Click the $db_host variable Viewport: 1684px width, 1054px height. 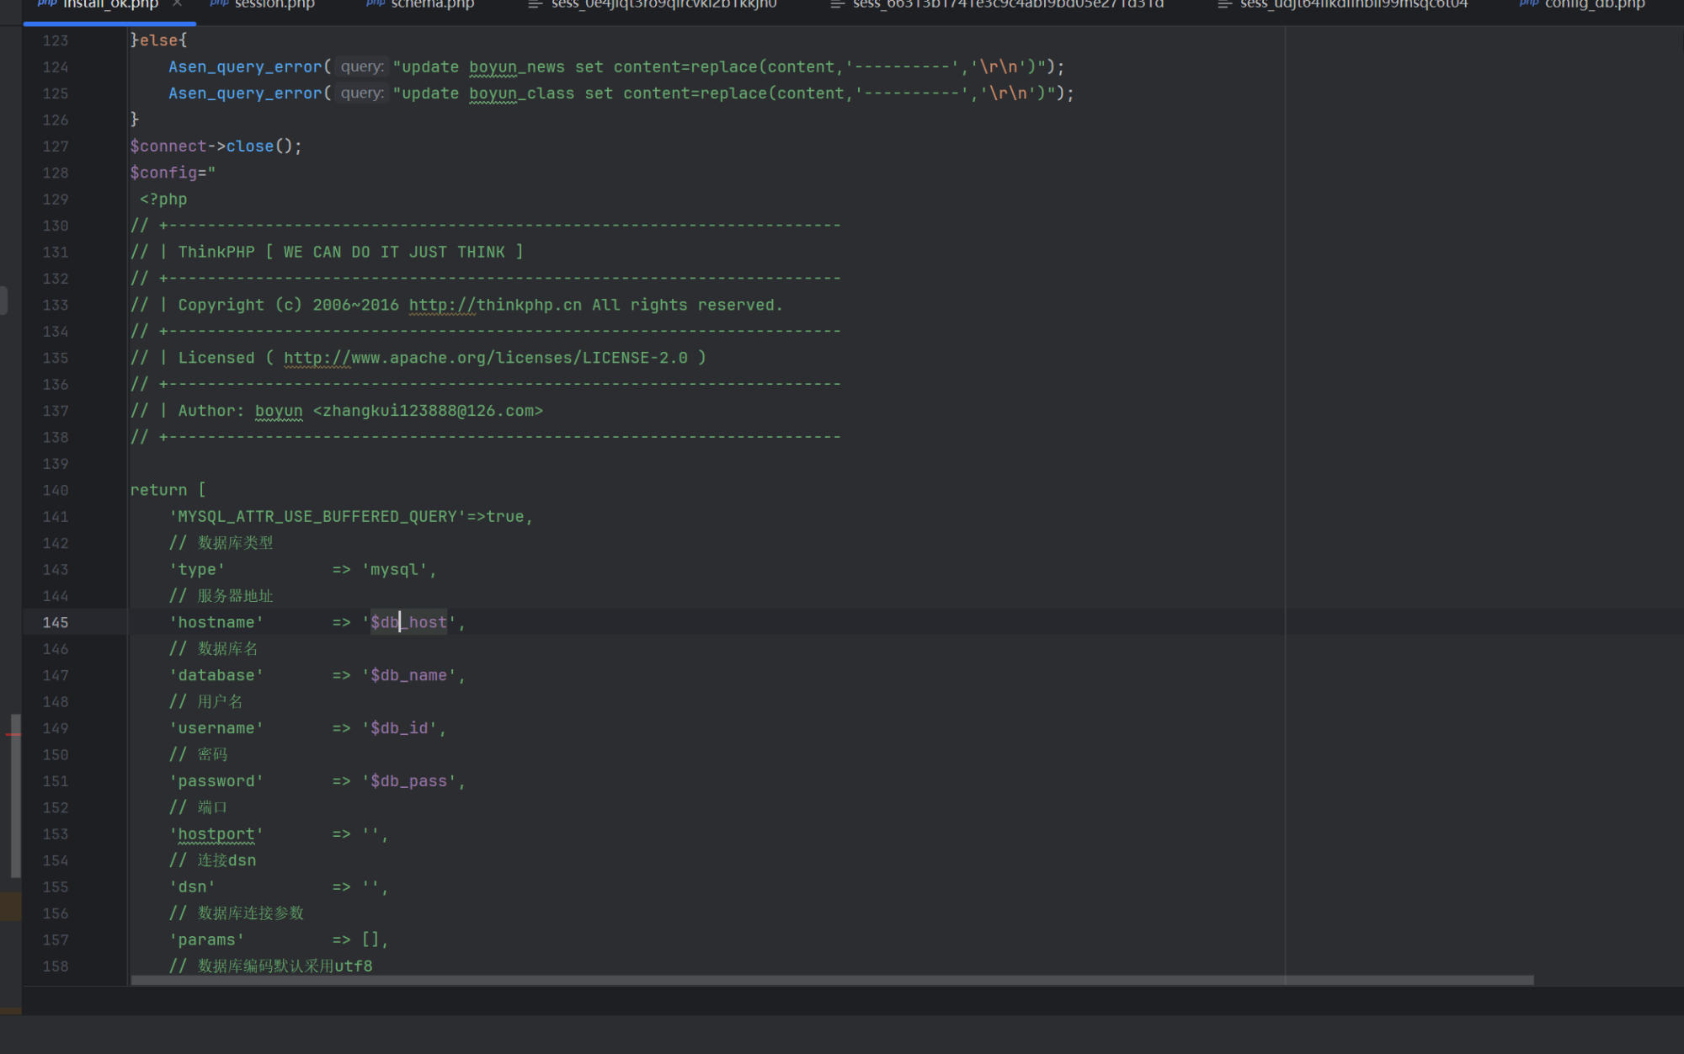(409, 622)
